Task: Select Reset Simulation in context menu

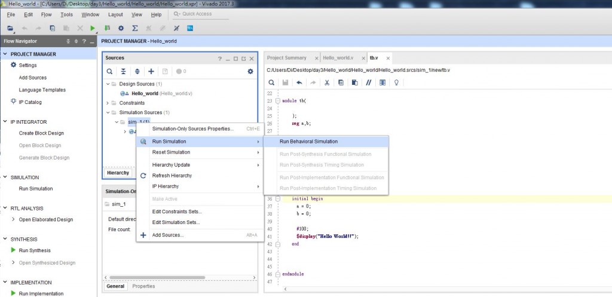Action: coord(200,152)
